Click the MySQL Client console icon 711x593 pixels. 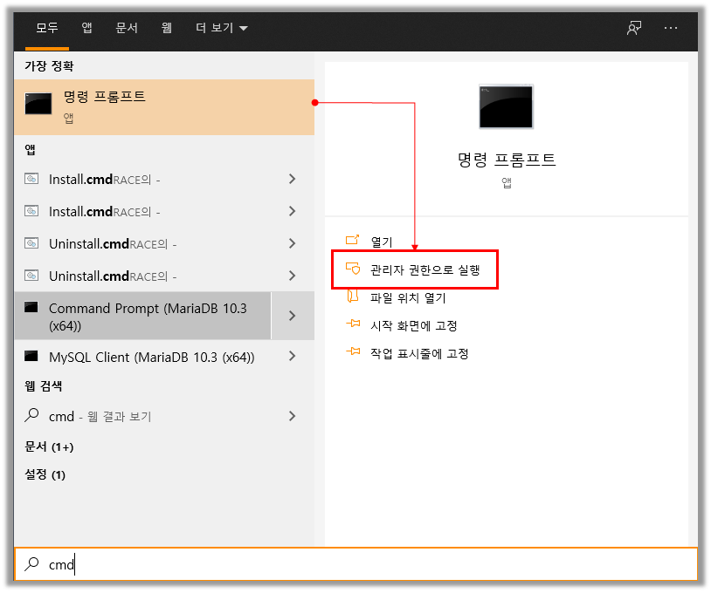31,357
